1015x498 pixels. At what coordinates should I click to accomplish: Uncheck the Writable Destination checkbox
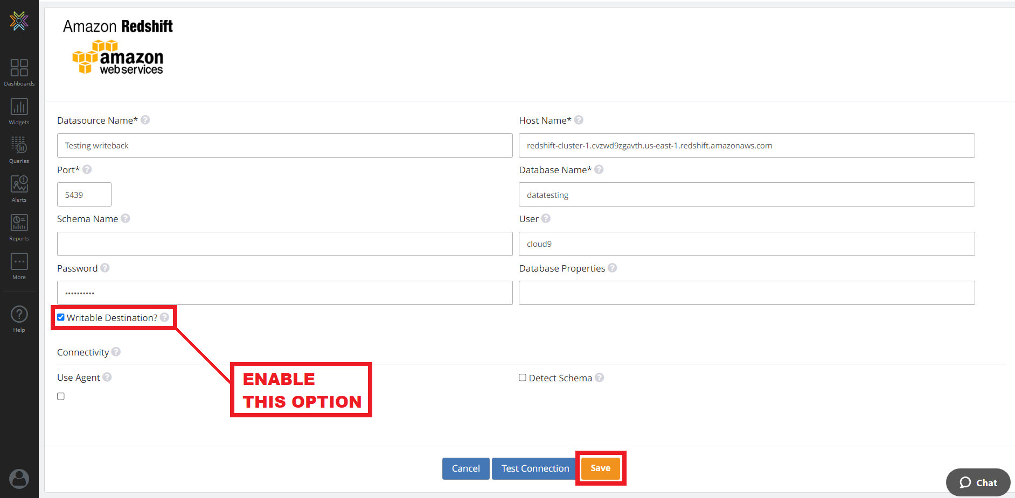61,317
